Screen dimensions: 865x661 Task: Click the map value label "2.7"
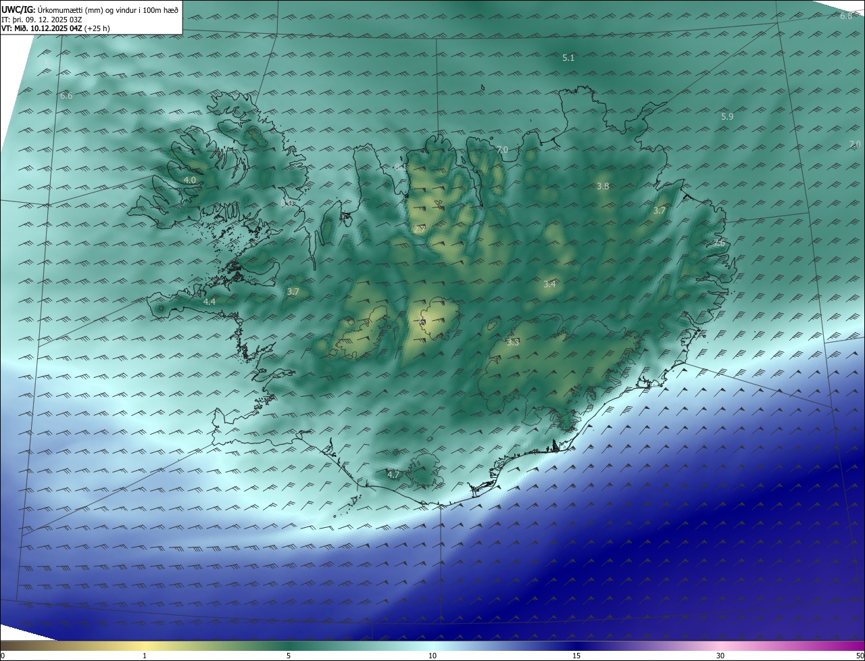pos(420,230)
